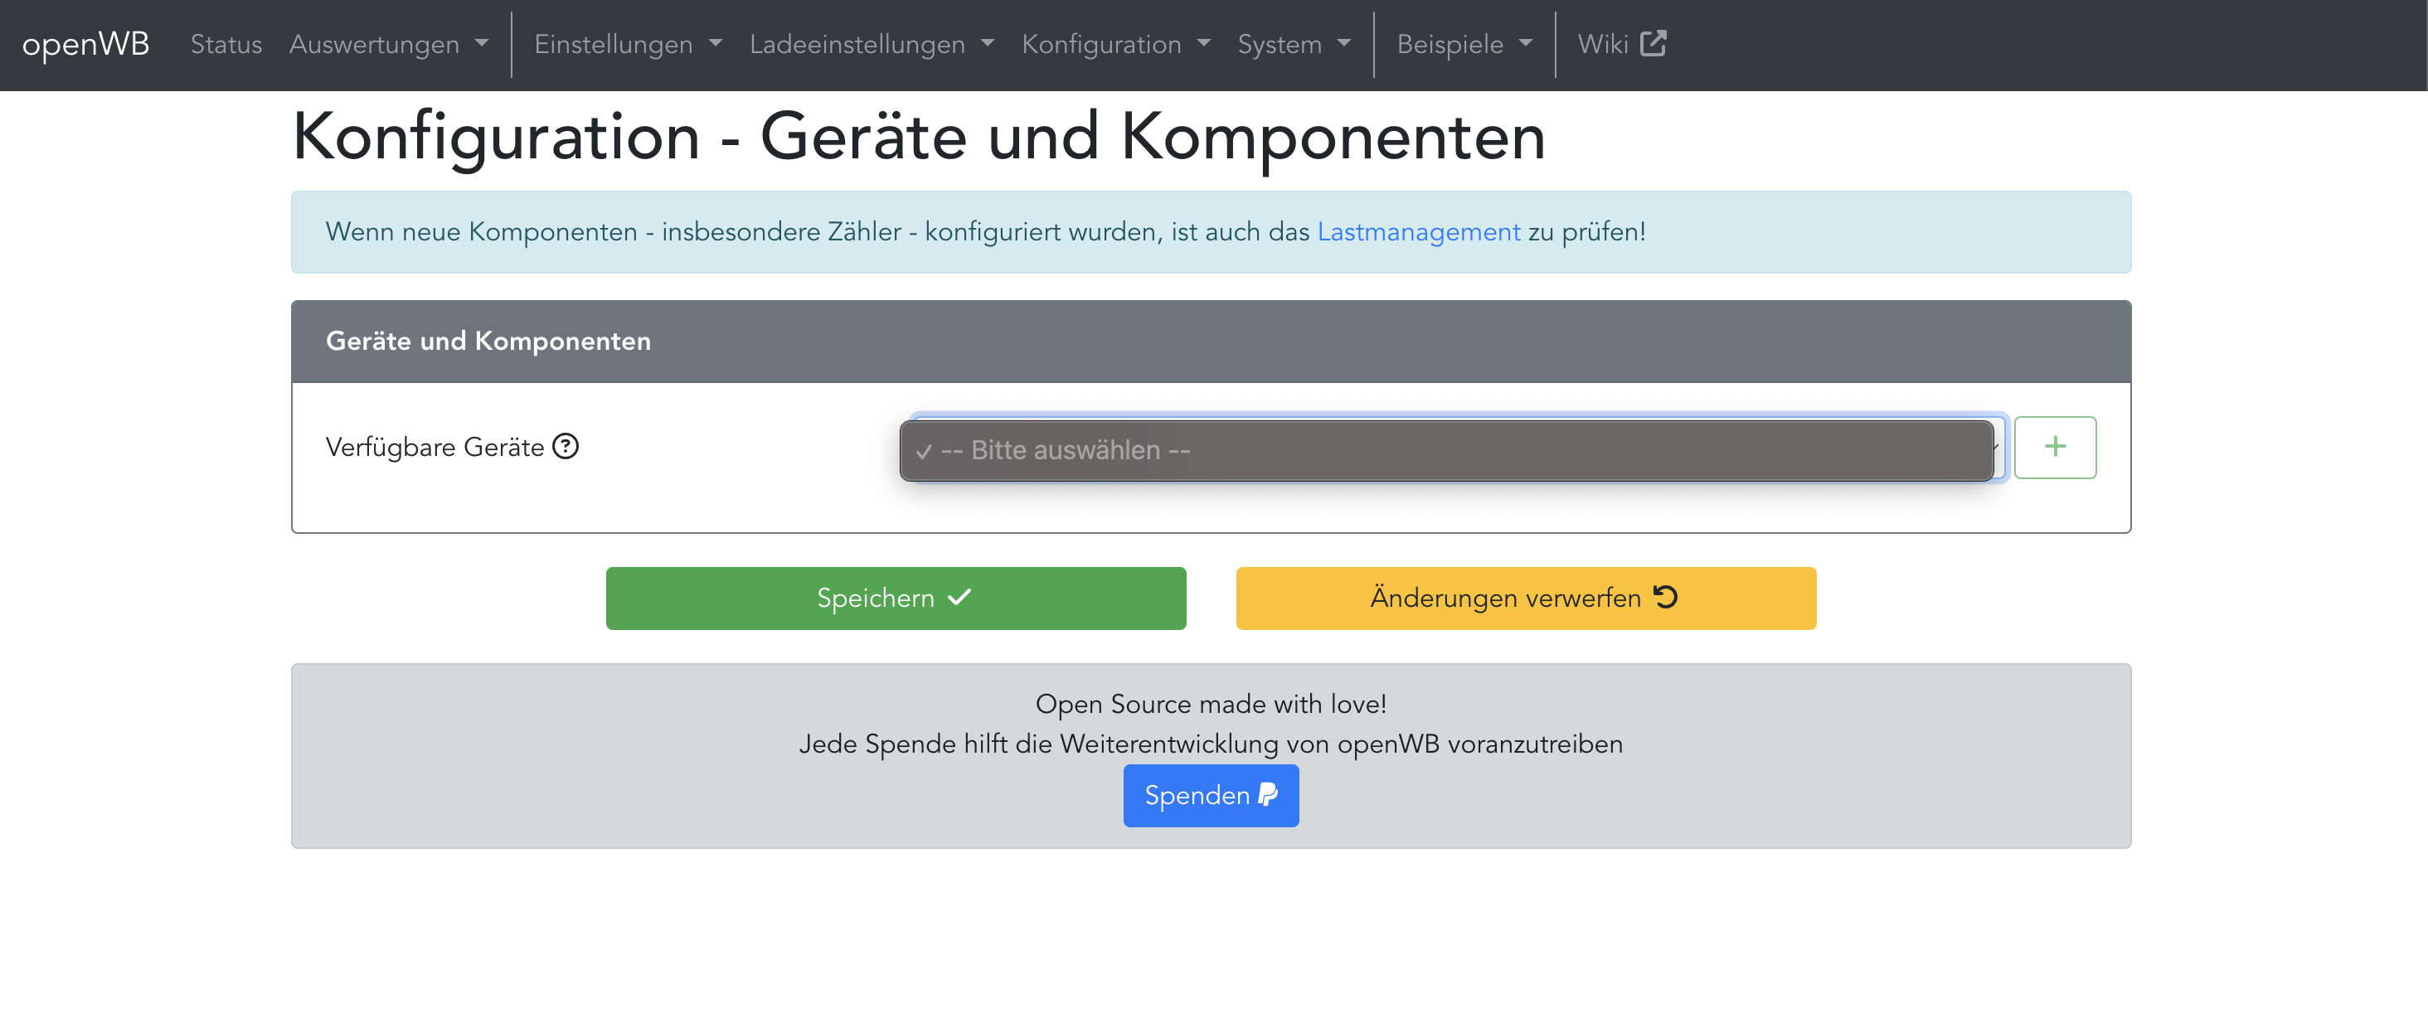Click the checkmark icon on the Speichern button

pyautogui.click(x=959, y=598)
